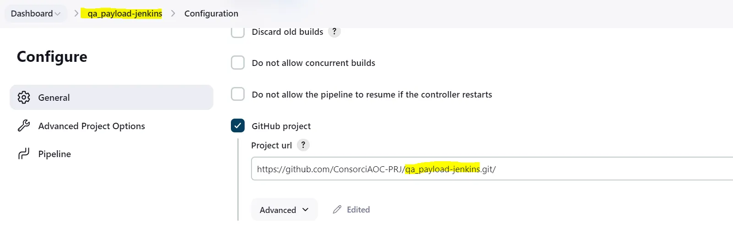The image size is (733, 240).
Task: Jump to the Pipeline section
Action: pyautogui.click(x=55, y=154)
